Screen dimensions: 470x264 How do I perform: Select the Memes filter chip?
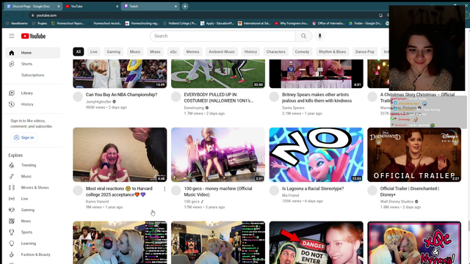coord(192,52)
